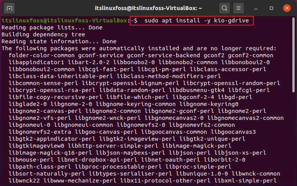Click package libglade2-0
Viewport: 297px width, 186px height.
(x=27, y=104)
